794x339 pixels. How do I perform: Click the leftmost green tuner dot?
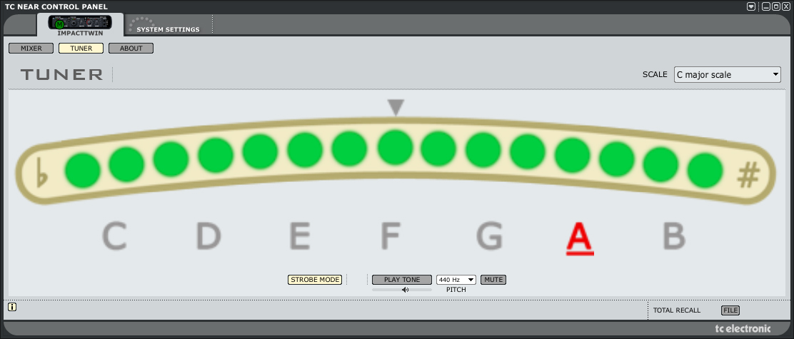(83, 171)
